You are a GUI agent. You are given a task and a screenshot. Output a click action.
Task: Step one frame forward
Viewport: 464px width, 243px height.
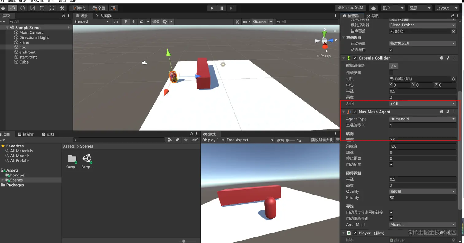pyautogui.click(x=232, y=8)
